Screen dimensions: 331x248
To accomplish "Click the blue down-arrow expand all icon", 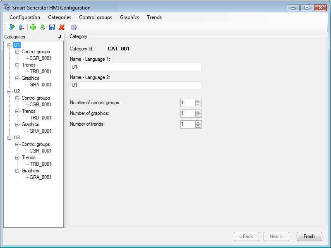I will 11,27.
